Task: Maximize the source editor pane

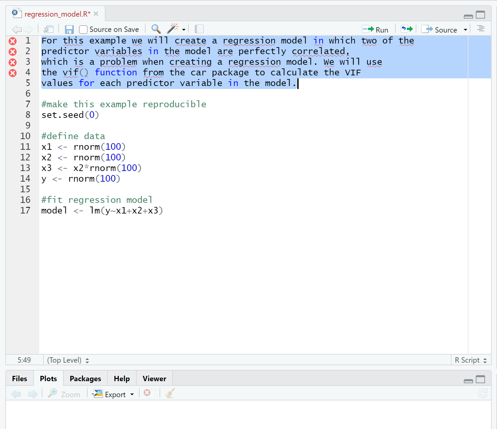Action: pyautogui.click(x=480, y=15)
